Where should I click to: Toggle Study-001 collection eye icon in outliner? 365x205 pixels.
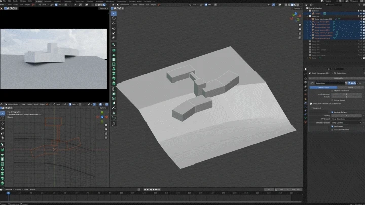tap(361, 16)
